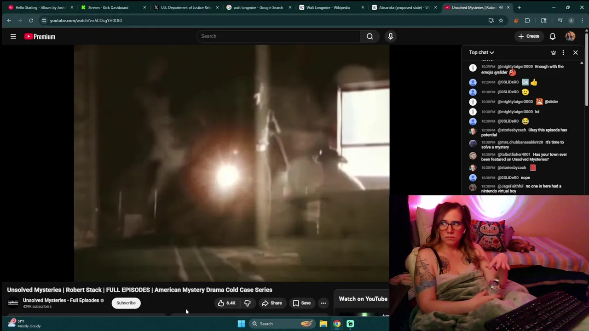
Task: Open YouTube notifications bell
Action: pyautogui.click(x=553, y=36)
